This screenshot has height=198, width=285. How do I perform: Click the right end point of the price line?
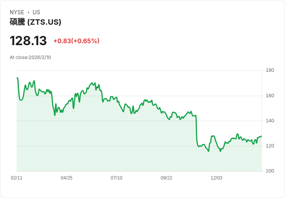click(261, 136)
